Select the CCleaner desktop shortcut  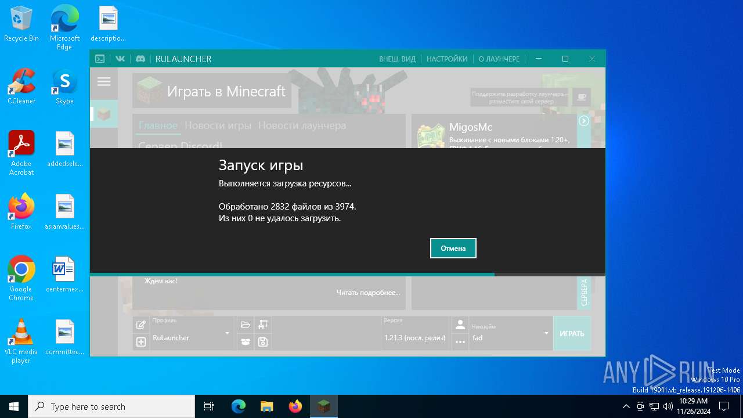(21, 87)
